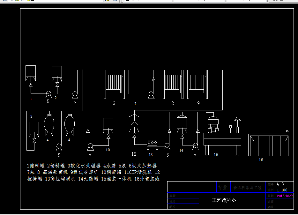Select the 姓名 label in title block
Image resolution: width=298 pixels, height=215 pixels.
point(173,202)
